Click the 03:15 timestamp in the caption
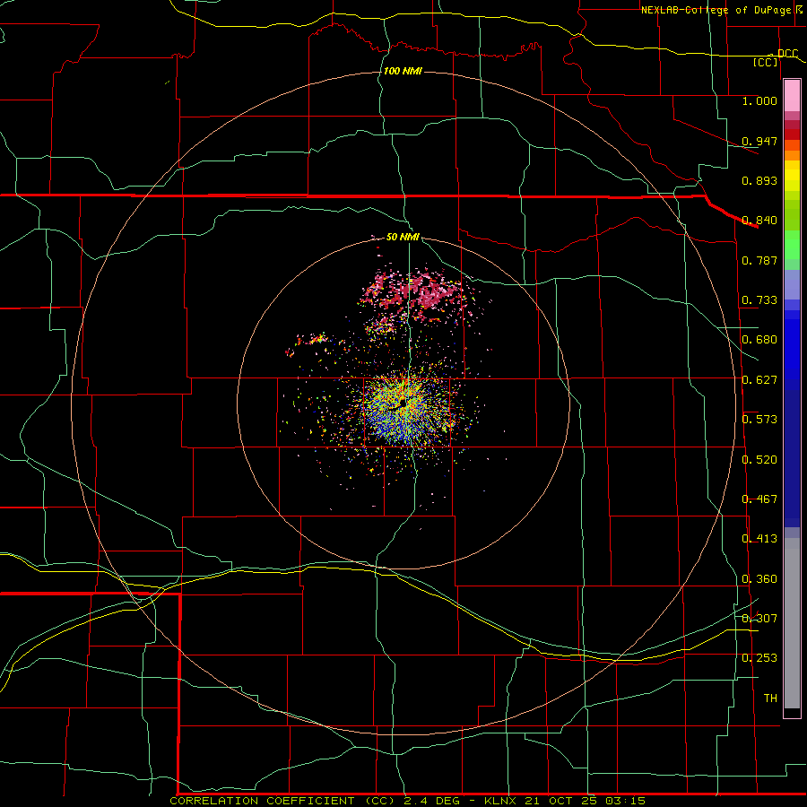Viewport: 807px width, 807px height. 625,801
